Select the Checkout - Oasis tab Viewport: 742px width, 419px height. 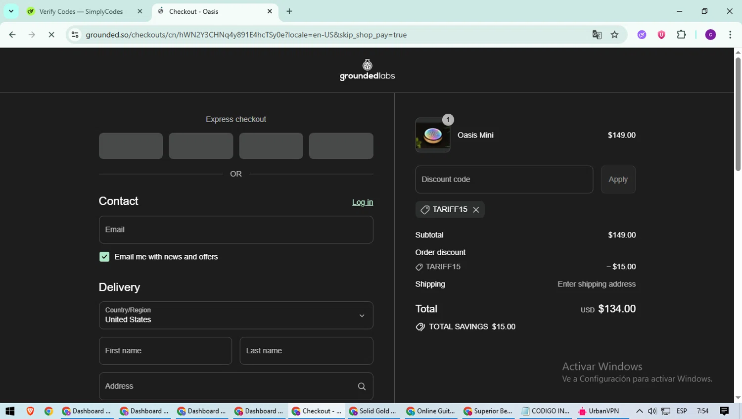tap(215, 11)
